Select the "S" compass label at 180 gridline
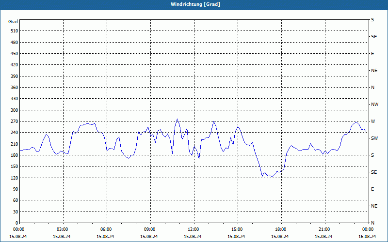Viewport: 388px width, 242px height. (x=372, y=155)
